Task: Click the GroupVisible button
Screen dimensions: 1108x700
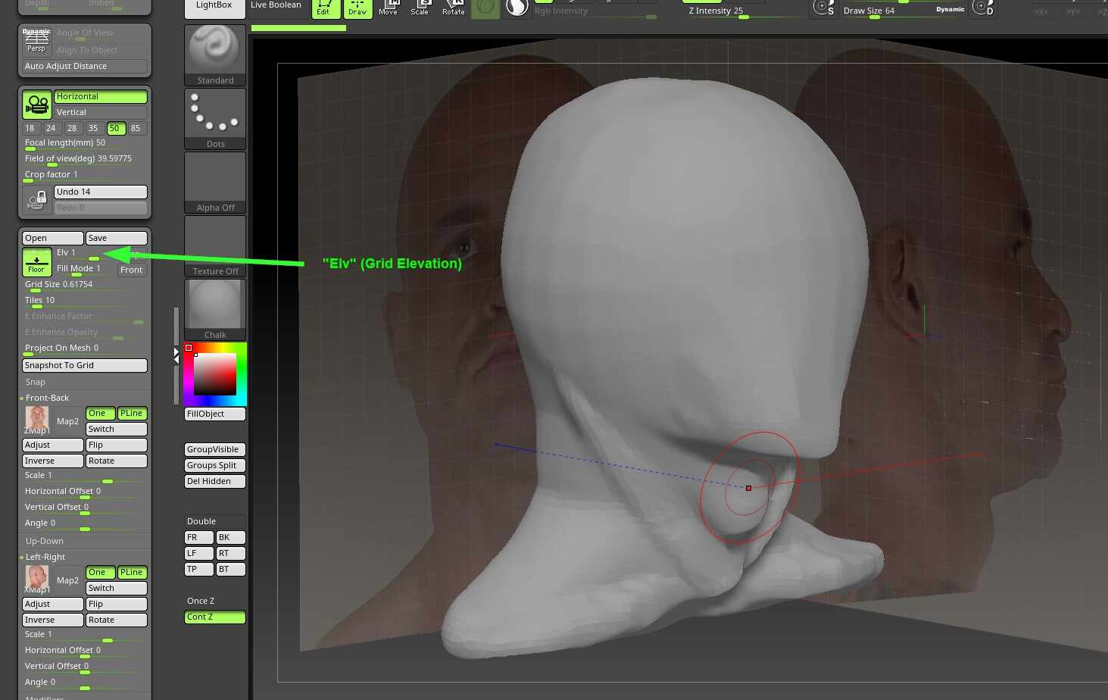Action: point(215,449)
